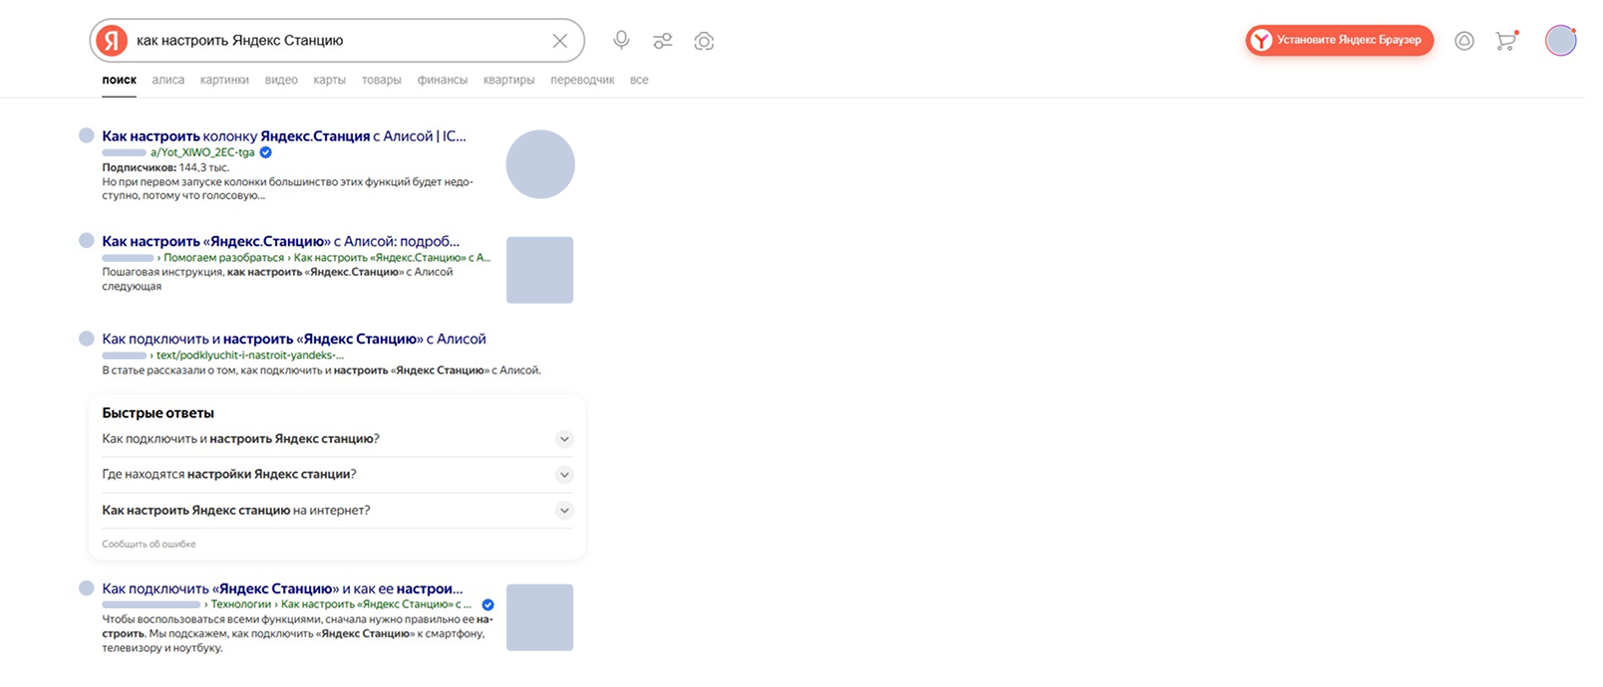
Task: Open result Как подключить «Яндекс Станцию» и как ее настрои
Action: tap(282, 588)
